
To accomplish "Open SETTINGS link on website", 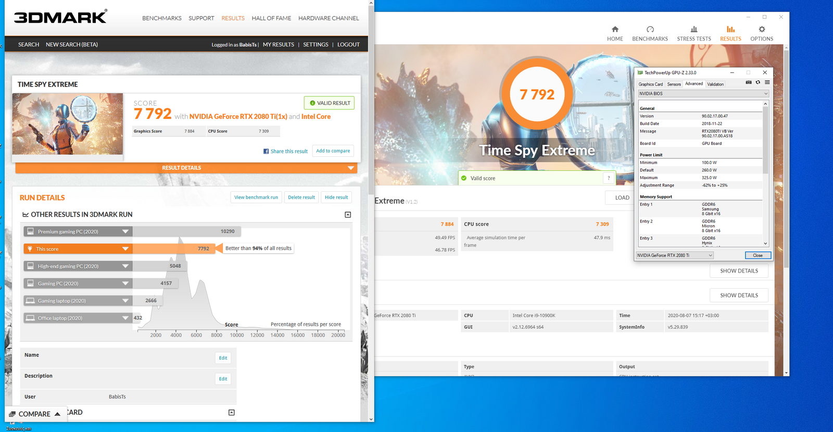I will (316, 45).
